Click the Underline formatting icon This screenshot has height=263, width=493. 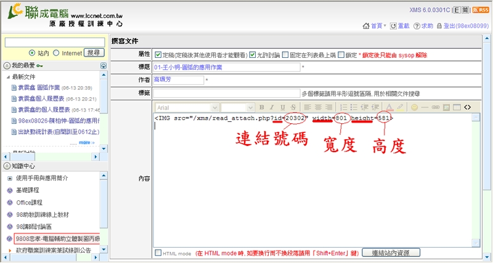click(282, 107)
